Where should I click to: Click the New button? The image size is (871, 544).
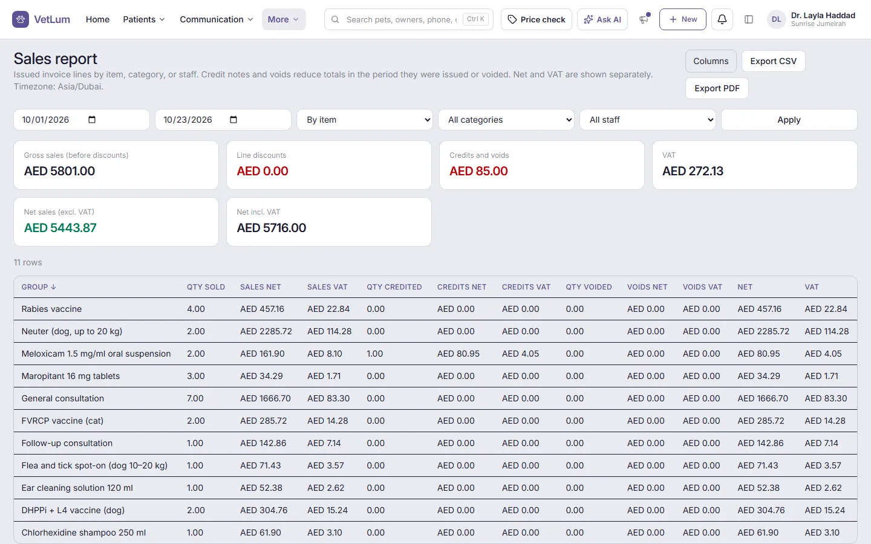click(x=683, y=19)
